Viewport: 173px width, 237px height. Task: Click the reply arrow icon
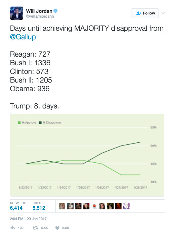coord(13,228)
